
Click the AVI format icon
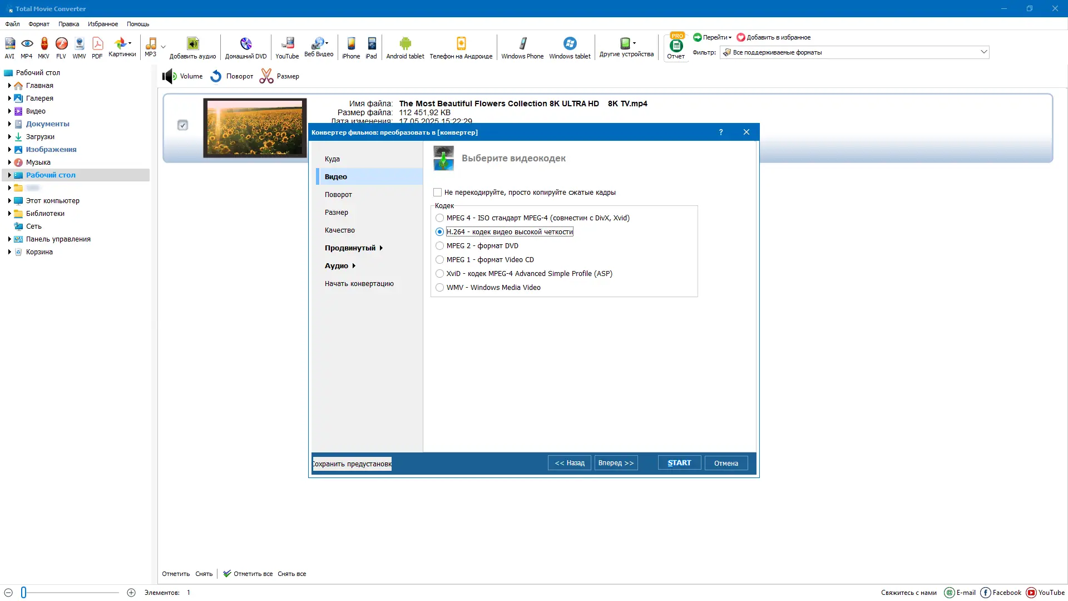pos(9,44)
